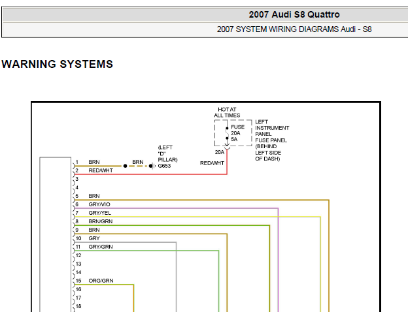The width and height of the screenshot is (408, 312).
Task: Click the GRY label at pin 10
Action: pos(94,238)
